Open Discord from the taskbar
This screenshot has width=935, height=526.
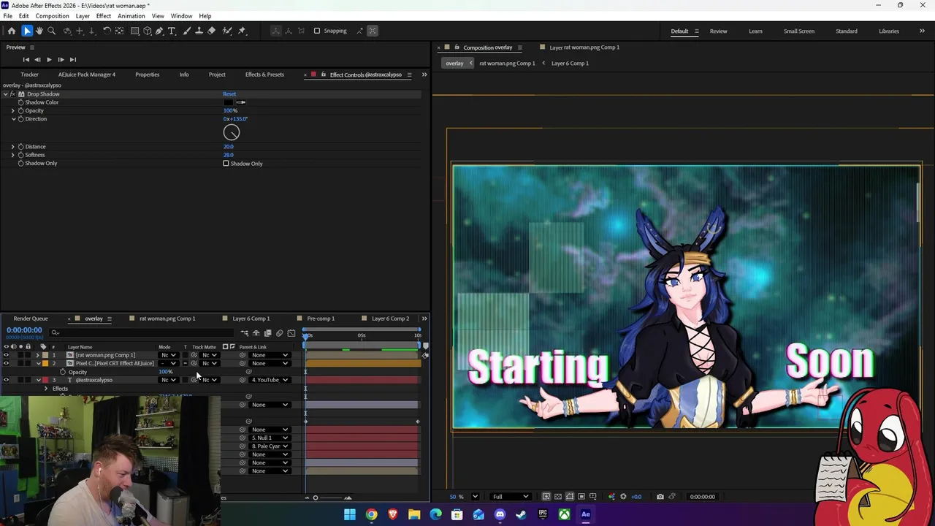500,514
